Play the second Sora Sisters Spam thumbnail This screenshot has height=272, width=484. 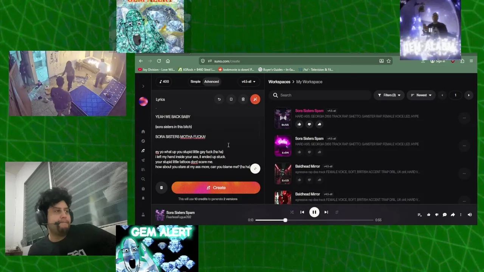(283, 146)
